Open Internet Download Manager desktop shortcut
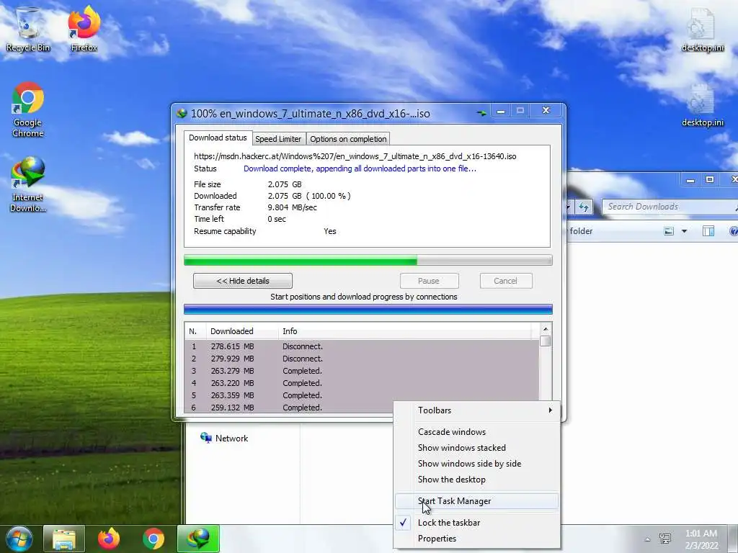 28,184
